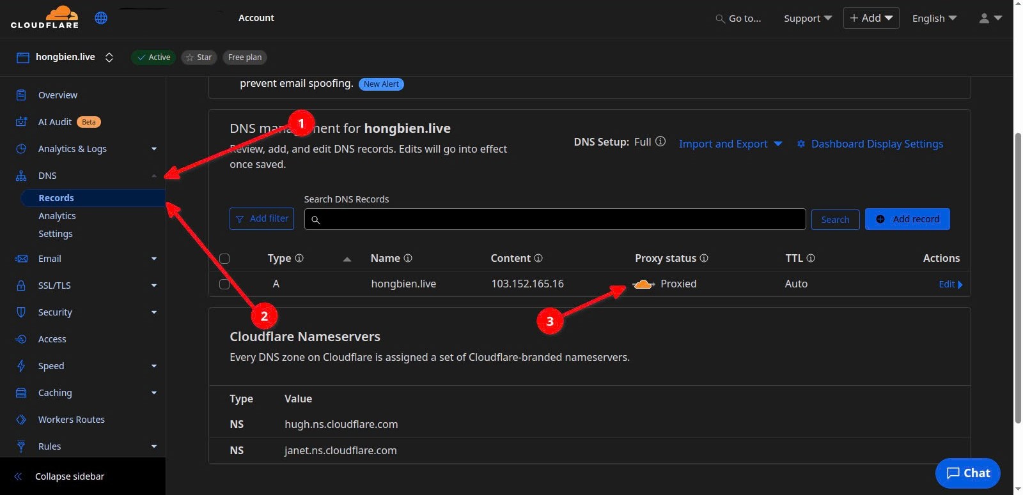Viewport: 1023px width, 495px height.
Task: Open the hongbien.live site switcher
Action: tap(109, 57)
